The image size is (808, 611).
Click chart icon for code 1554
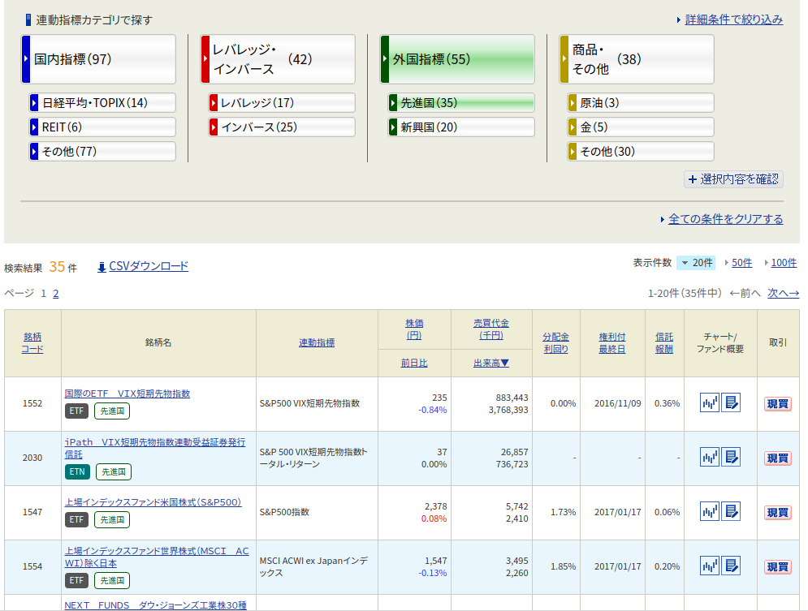pos(710,566)
